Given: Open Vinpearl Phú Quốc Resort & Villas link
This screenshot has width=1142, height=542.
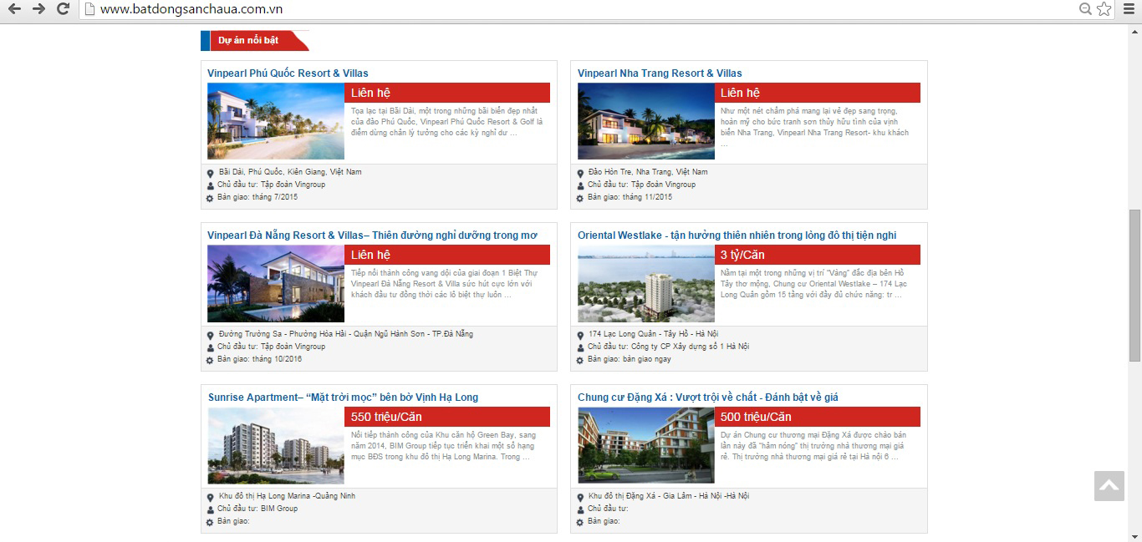Looking at the screenshot, I should (288, 73).
